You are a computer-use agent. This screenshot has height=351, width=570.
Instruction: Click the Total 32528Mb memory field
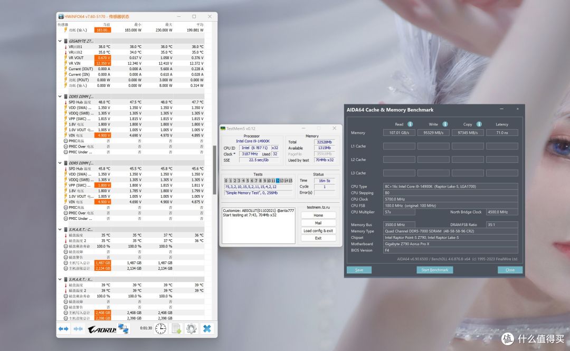click(324, 142)
